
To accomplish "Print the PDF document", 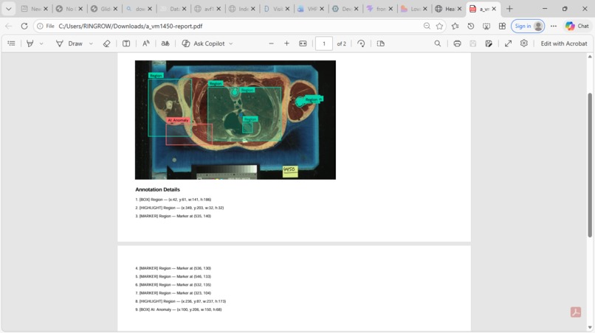I will [x=457, y=43].
